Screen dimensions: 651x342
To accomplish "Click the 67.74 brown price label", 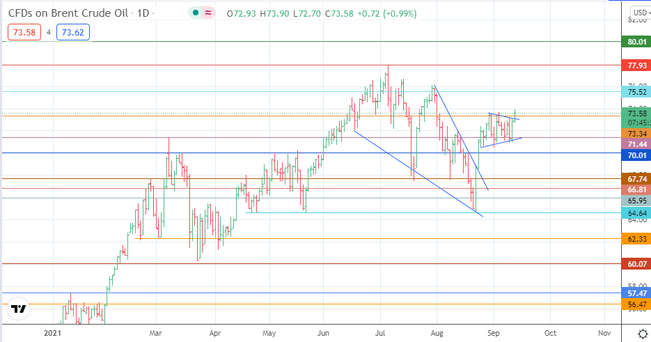I will point(636,179).
